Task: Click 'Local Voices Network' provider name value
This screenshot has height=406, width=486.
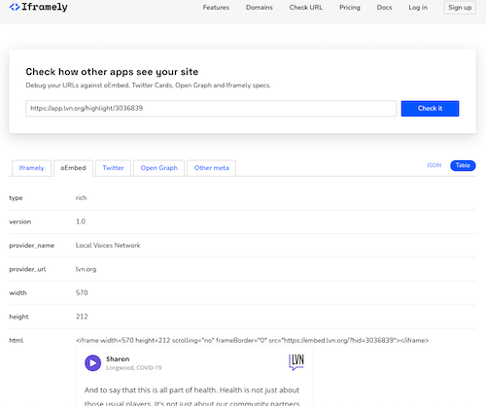Action: click(x=108, y=246)
